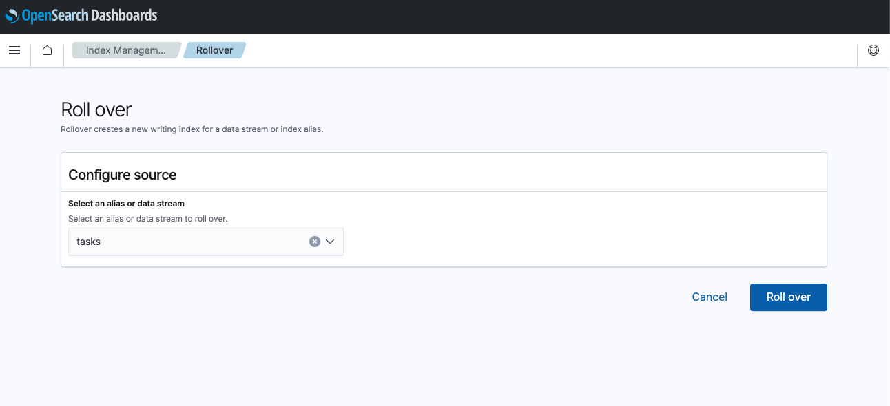The image size is (890, 406).
Task: Click the OpenSearch Dashboards logo
Action: 79,15
